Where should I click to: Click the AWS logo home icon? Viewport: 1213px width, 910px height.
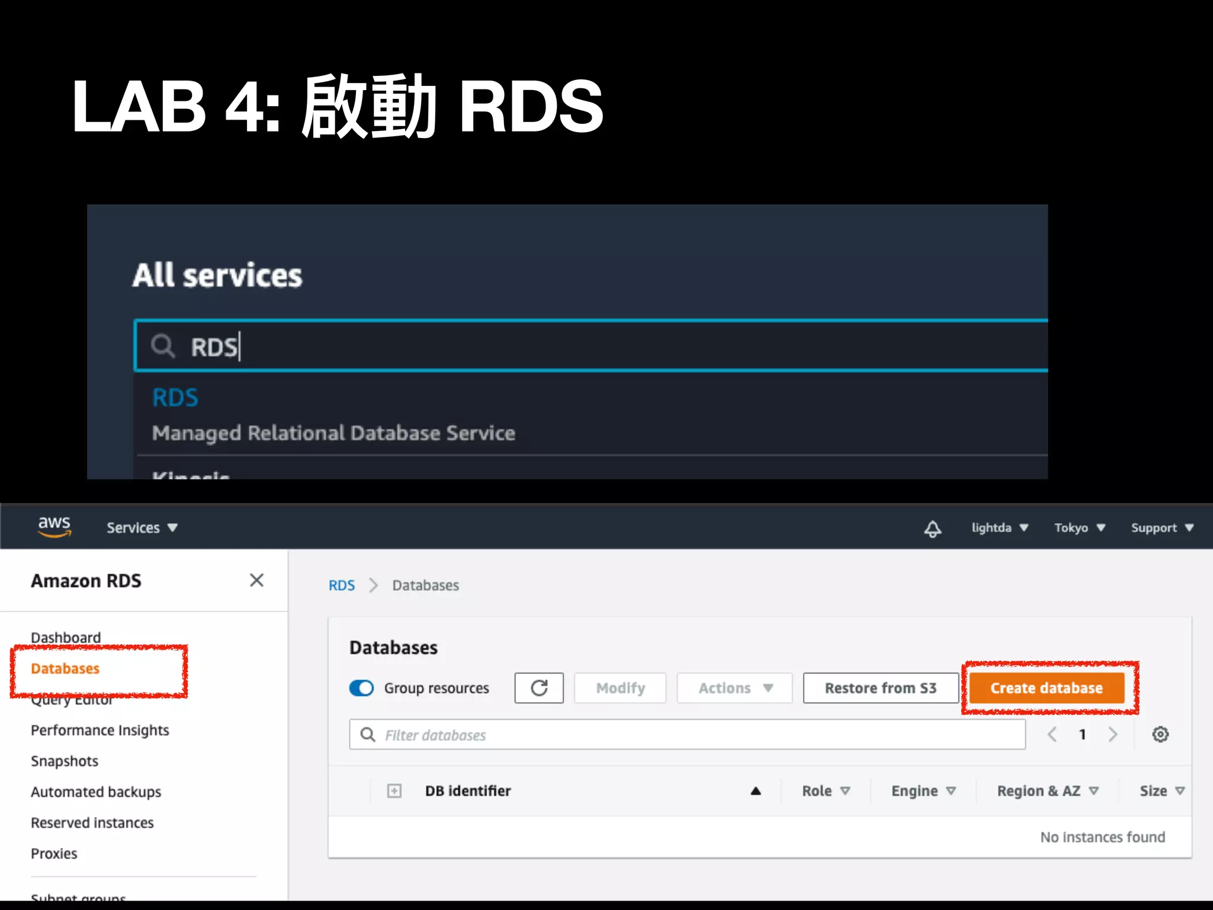(54, 527)
